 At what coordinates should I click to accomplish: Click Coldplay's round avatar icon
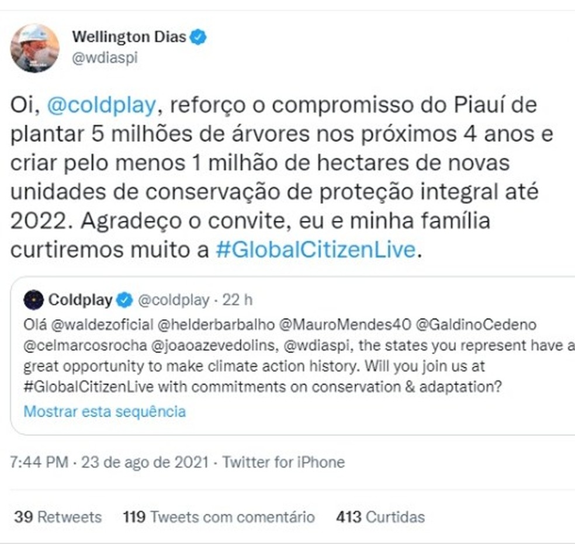point(34,300)
